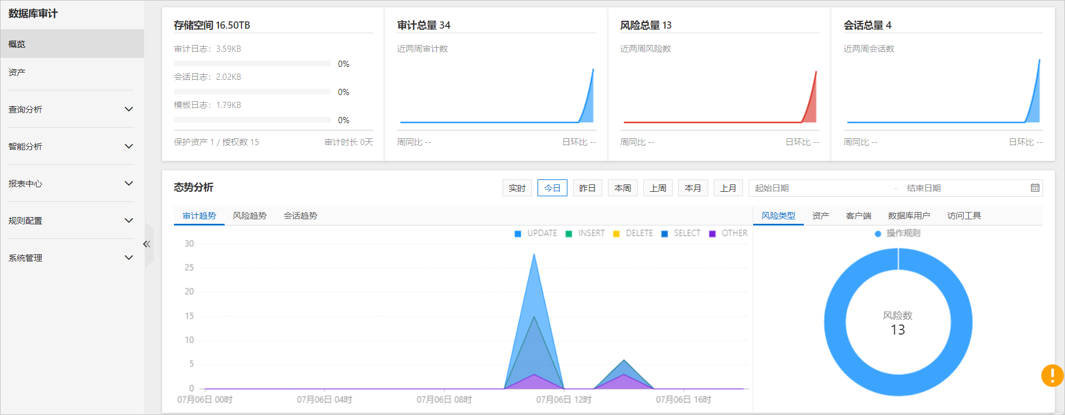This screenshot has width=1065, height=415.
Task: Open the orange exclamation alert icon
Action: point(1052,376)
